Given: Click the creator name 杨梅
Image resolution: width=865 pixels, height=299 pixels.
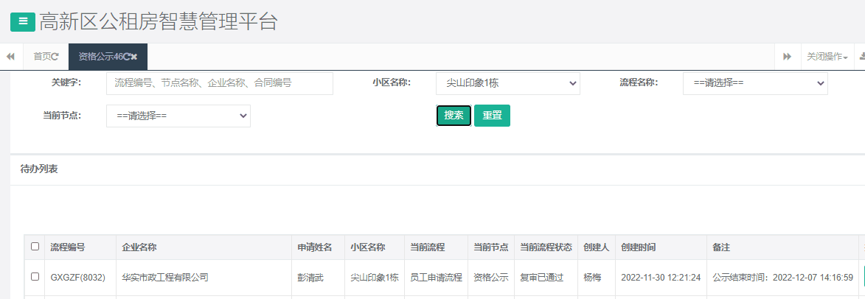Looking at the screenshot, I should click(x=592, y=278).
